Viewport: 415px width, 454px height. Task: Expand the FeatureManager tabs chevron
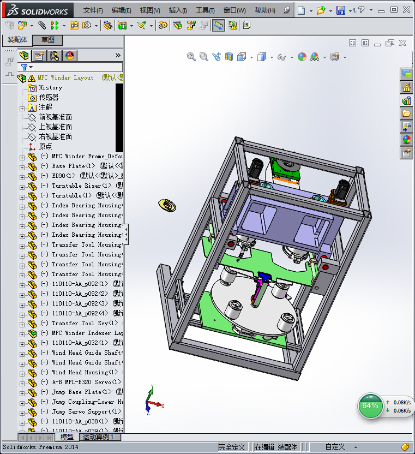(118, 55)
